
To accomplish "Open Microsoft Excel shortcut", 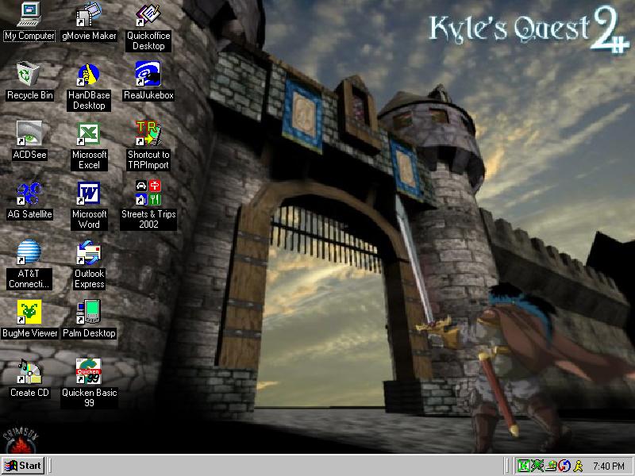I will coord(89,133).
